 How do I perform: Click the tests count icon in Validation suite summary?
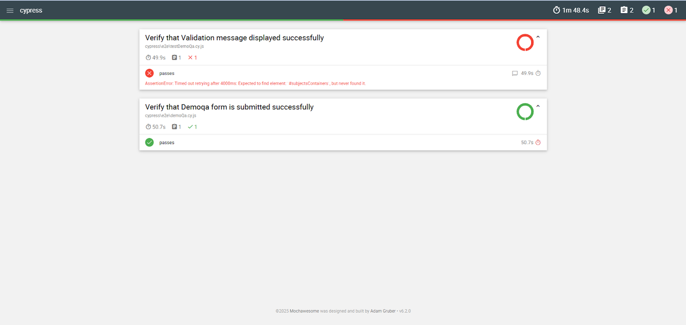pyautogui.click(x=174, y=58)
